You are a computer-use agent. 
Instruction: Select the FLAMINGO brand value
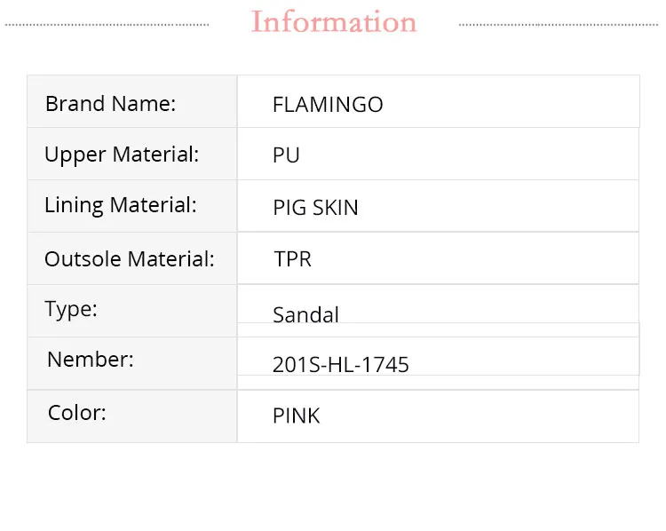328,105
